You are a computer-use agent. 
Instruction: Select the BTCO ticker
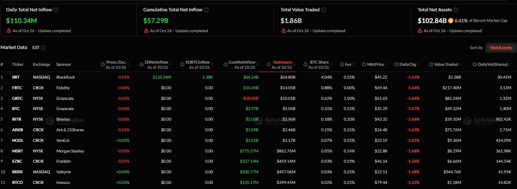tap(17, 182)
